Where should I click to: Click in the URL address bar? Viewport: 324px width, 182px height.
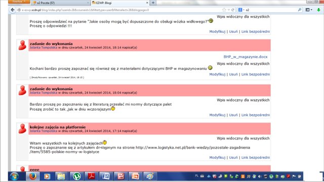(x=120, y=10)
